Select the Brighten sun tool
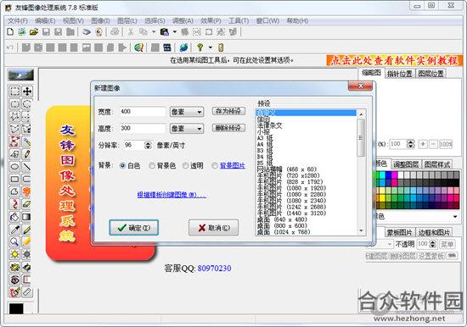 (14, 254)
